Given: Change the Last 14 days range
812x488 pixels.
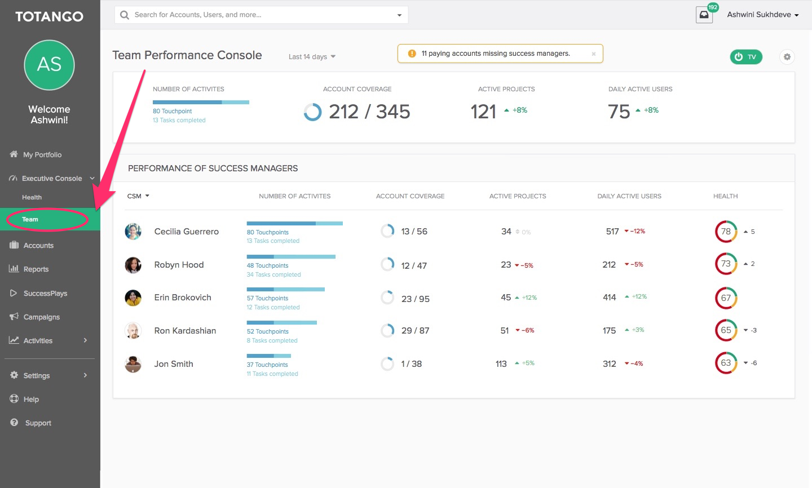Looking at the screenshot, I should click(312, 56).
